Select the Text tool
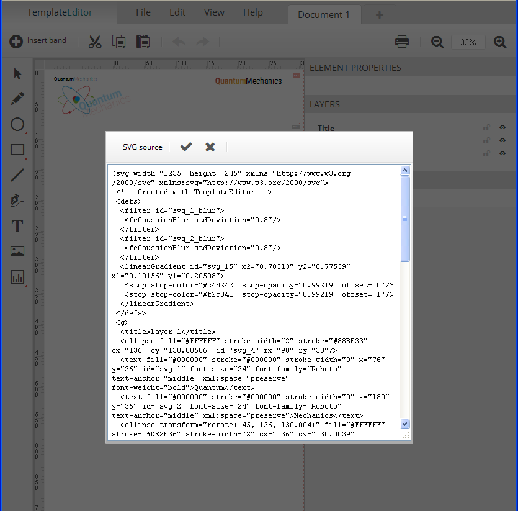The width and height of the screenshot is (518, 511). point(17,226)
